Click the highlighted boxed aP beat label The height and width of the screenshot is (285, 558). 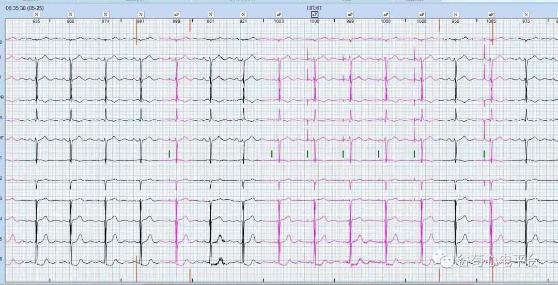tap(315, 14)
